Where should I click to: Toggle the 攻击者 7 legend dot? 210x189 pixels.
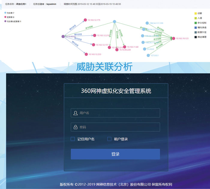pyautogui.click(x=5, y=13)
